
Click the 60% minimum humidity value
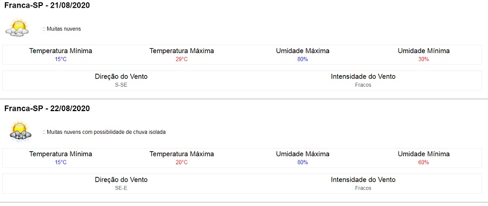click(423, 162)
